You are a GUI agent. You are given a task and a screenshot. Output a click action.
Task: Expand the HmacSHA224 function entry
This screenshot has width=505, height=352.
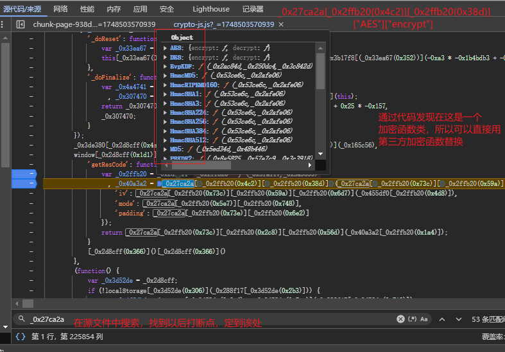coord(165,112)
